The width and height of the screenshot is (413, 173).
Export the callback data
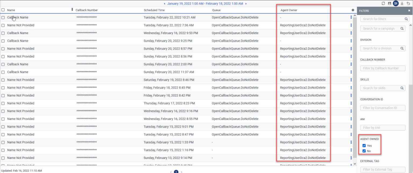coord(401,3)
